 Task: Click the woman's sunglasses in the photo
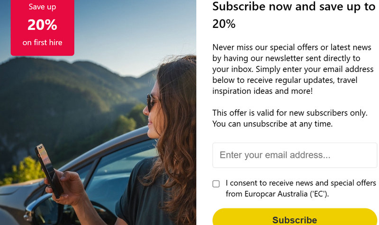point(152,103)
